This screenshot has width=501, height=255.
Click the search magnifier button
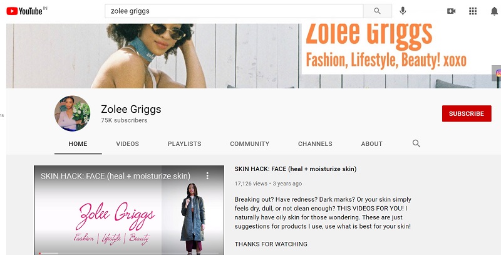tap(378, 11)
